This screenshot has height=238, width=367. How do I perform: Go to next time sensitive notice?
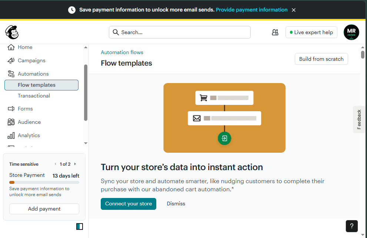pos(75,164)
